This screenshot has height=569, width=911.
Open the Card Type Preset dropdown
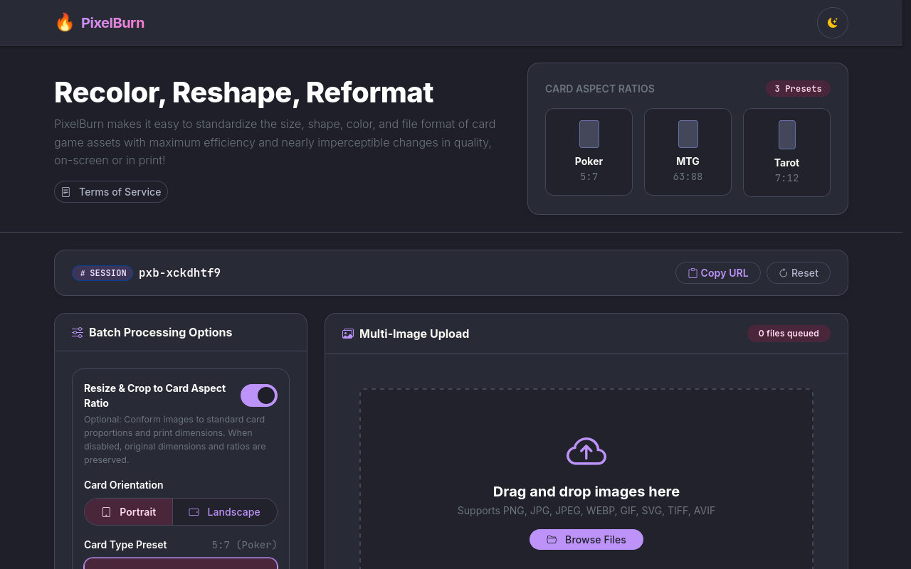click(x=181, y=563)
